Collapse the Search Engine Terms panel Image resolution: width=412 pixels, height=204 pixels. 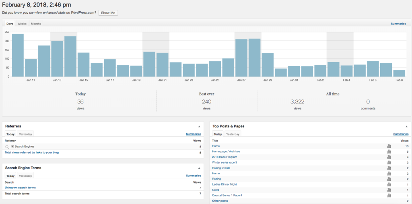(x=199, y=168)
